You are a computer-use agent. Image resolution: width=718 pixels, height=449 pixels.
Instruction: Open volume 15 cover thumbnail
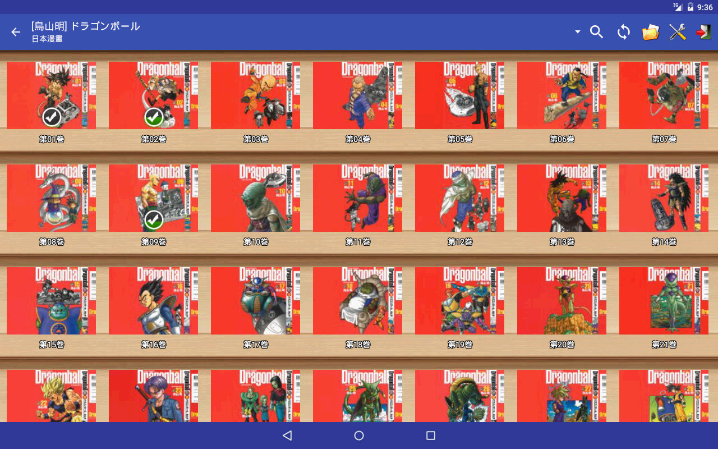52,301
